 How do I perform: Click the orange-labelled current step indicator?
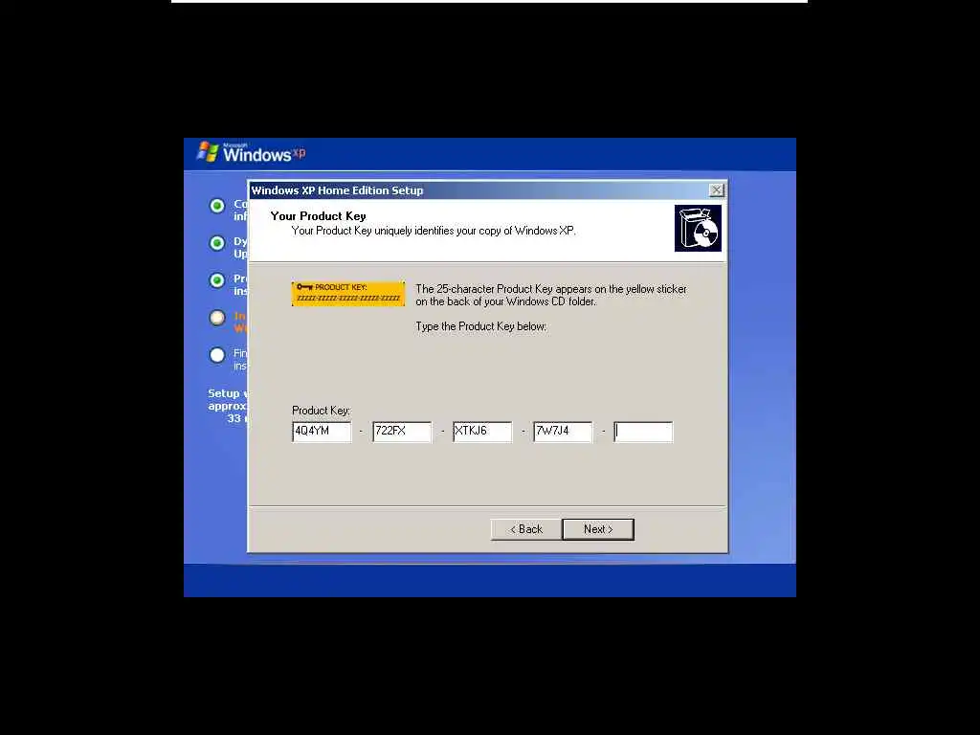point(217,318)
